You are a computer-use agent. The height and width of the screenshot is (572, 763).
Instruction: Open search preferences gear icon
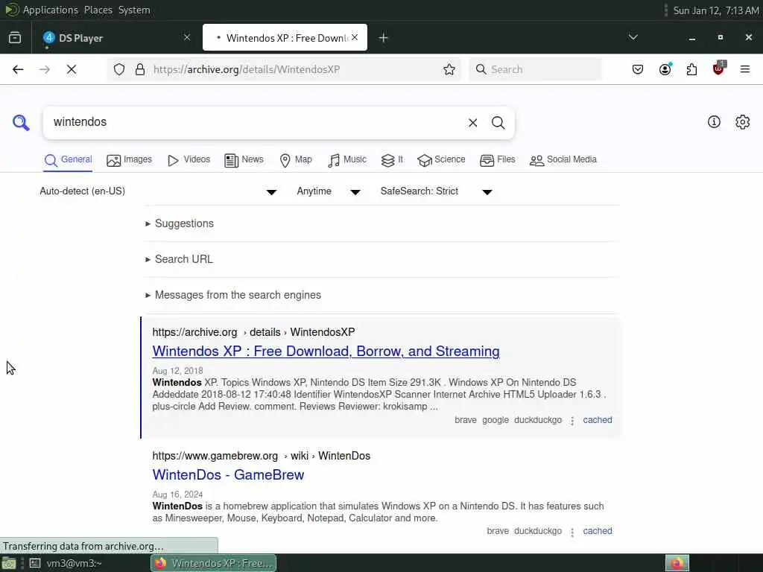(743, 122)
